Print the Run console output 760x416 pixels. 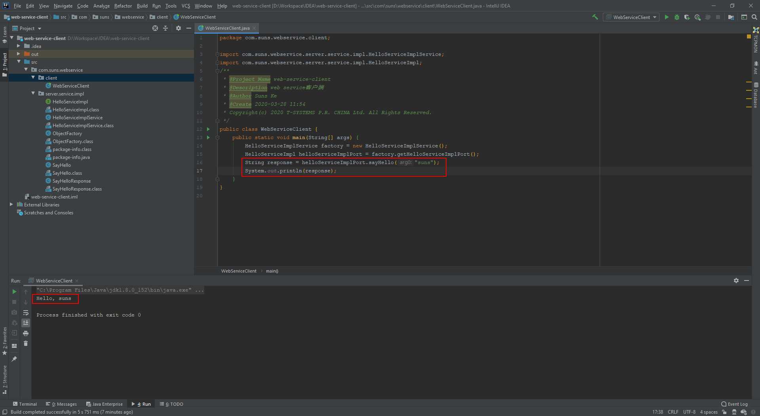pyautogui.click(x=26, y=333)
